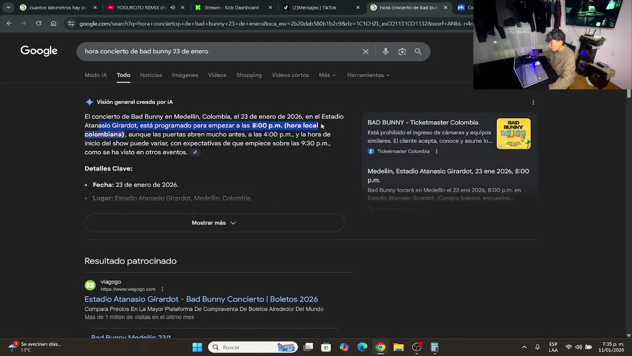Expand AI overview with Mostrar más
The height and width of the screenshot is (356, 632).
tap(214, 223)
